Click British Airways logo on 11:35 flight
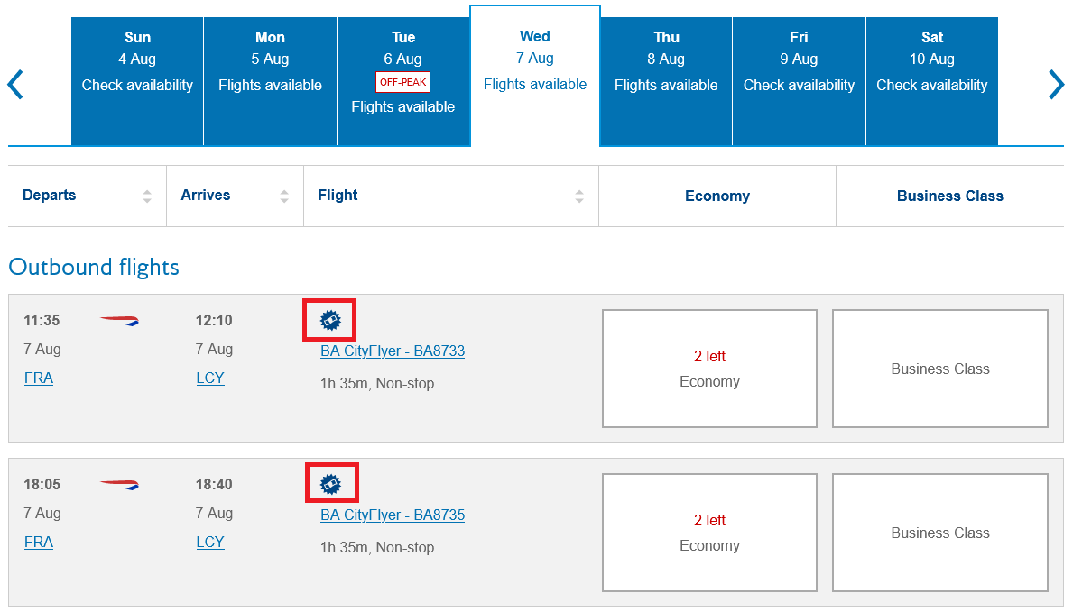Image resolution: width=1073 pixels, height=611 pixels. tap(119, 321)
